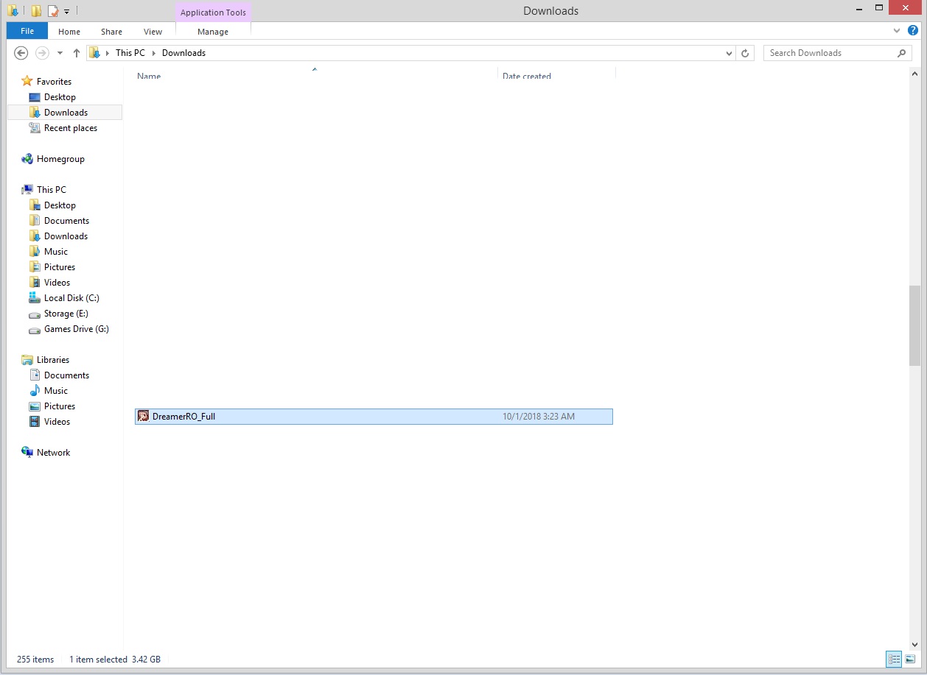The width and height of the screenshot is (927, 675).
Task: Open the View ribbon tab
Action: [x=153, y=32]
